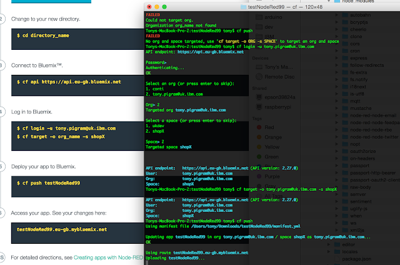Click the terminal window title testNodeRed99
Image resolution: width=400 pixels, height=265 pixels.
266,7
